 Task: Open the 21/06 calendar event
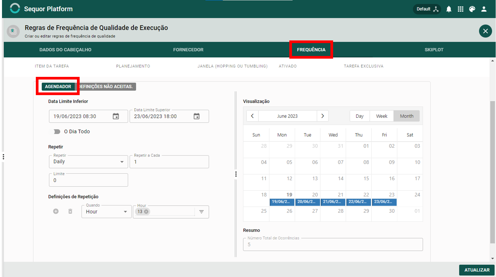click(333, 202)
